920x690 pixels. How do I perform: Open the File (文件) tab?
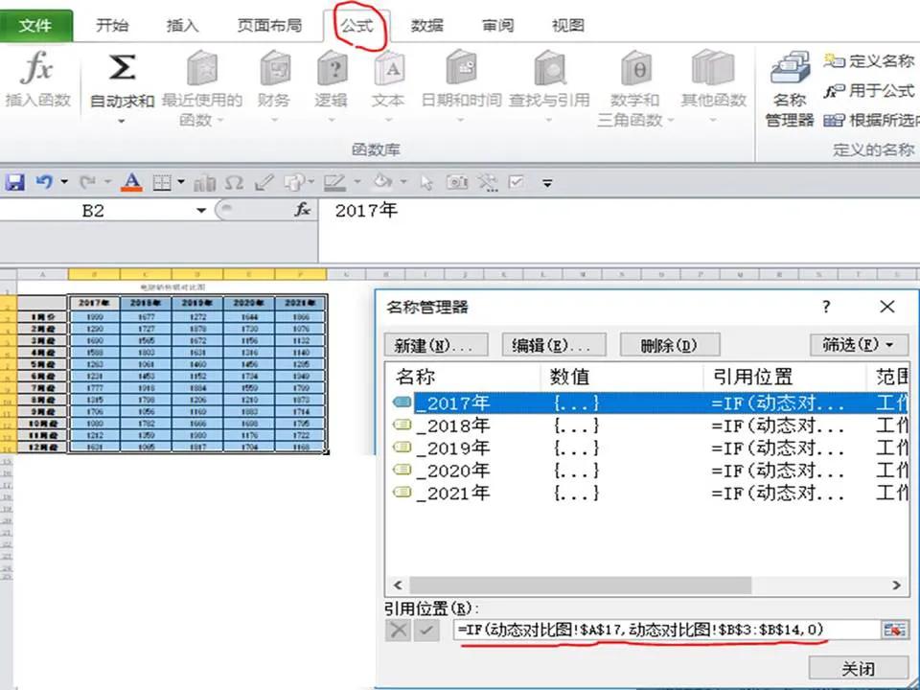(x=35, y=26)
